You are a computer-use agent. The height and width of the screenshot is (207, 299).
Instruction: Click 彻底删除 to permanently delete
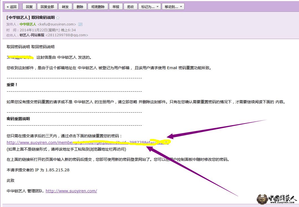click(98, 7)
